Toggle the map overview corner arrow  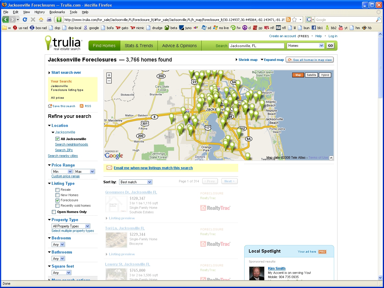(x=331, y=158)
